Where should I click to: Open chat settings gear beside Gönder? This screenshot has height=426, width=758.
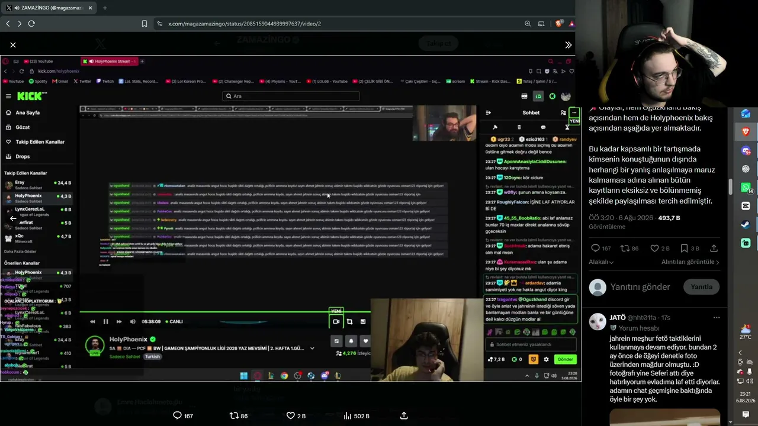pos(546,359)
